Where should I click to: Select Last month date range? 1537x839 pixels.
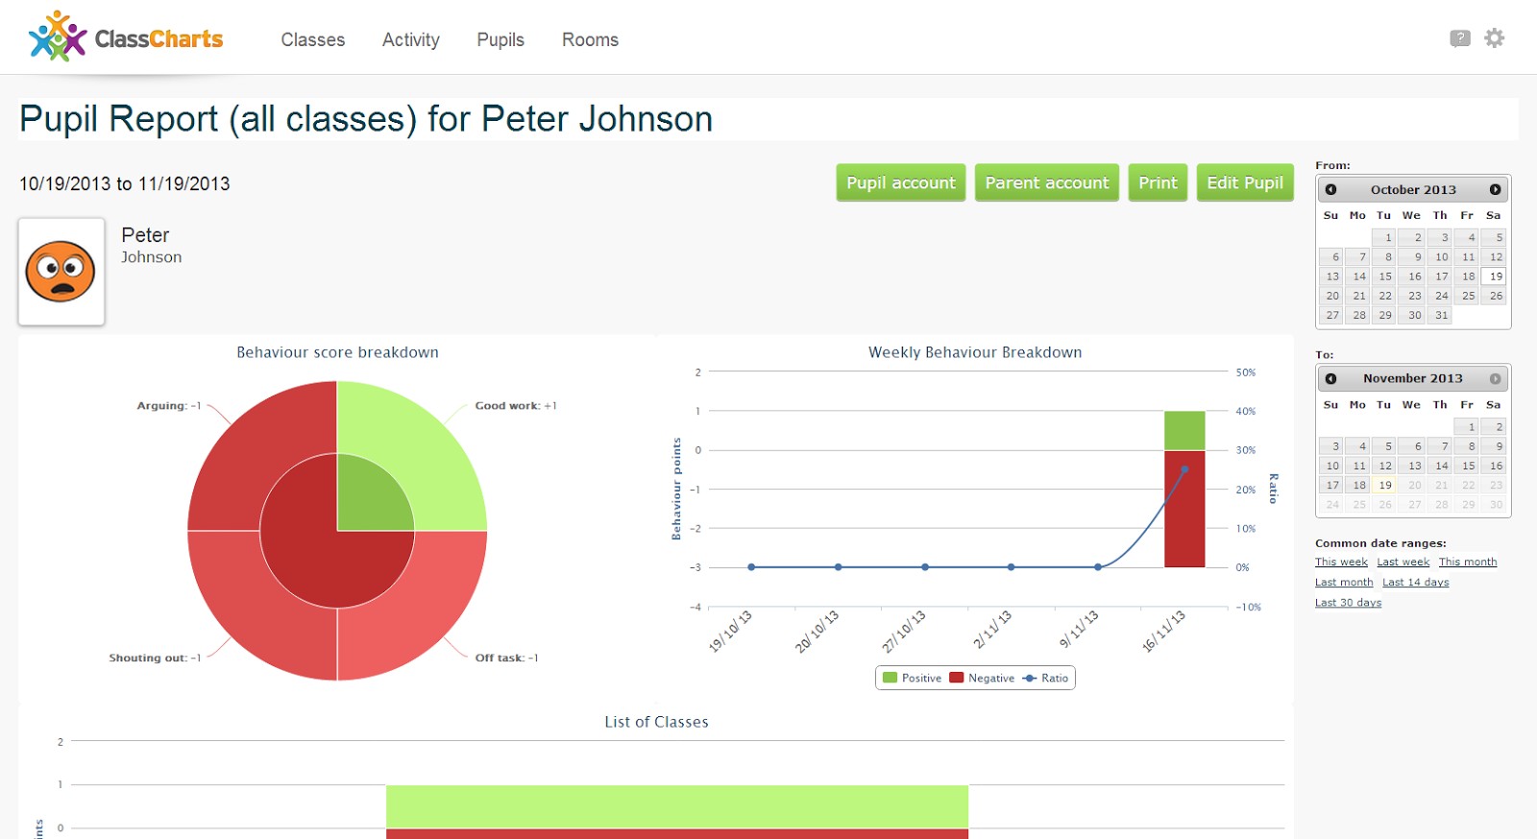click(x=1344, y=582)
